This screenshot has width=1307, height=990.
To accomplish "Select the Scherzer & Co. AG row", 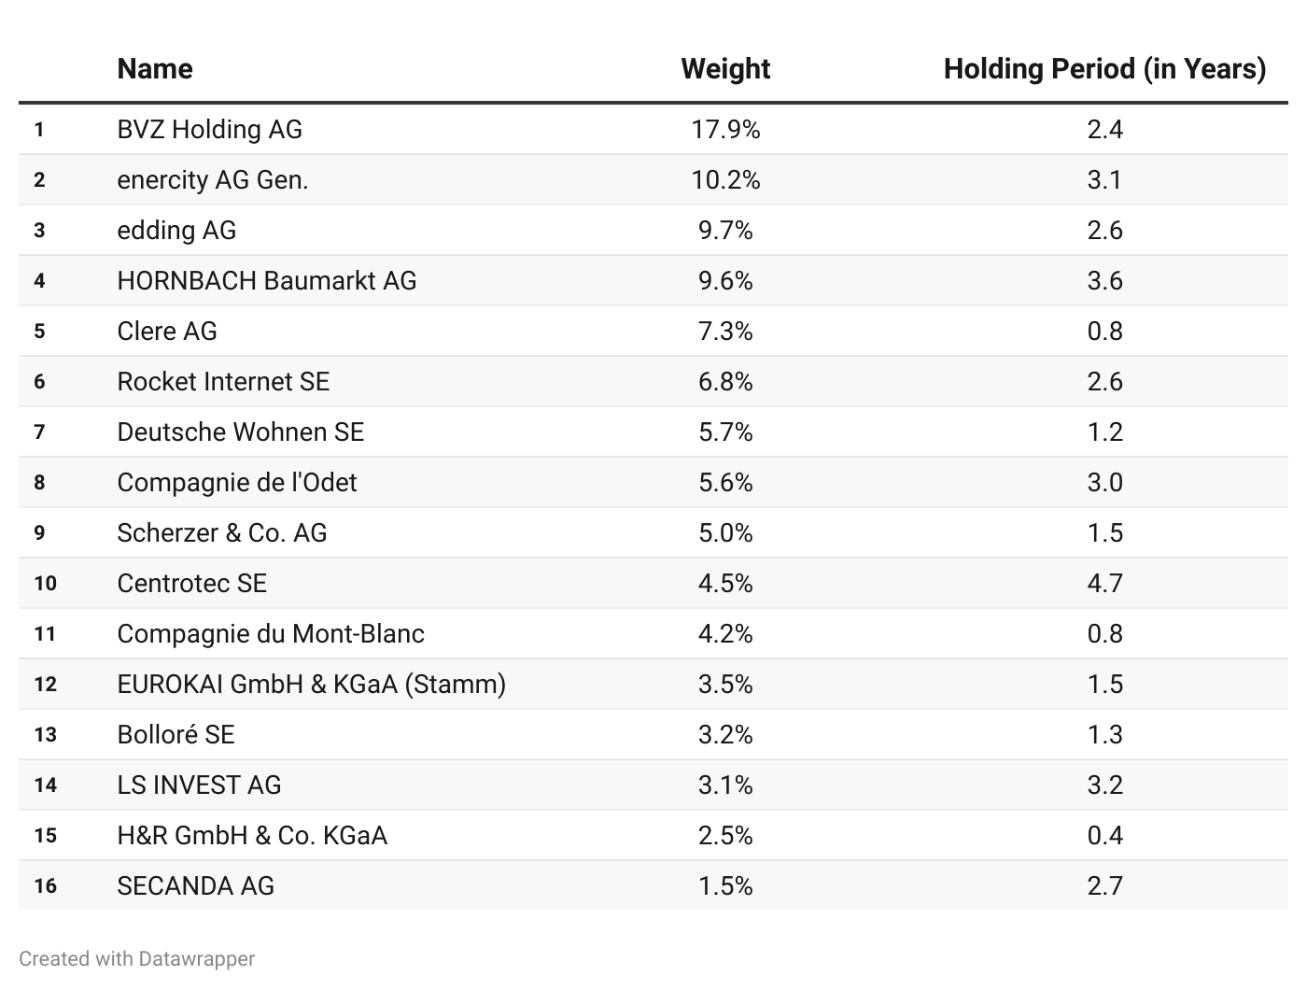I will [222, 532].
